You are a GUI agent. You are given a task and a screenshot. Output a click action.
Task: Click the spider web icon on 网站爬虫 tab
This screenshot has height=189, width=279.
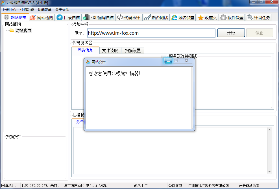[x=6, y=17]
